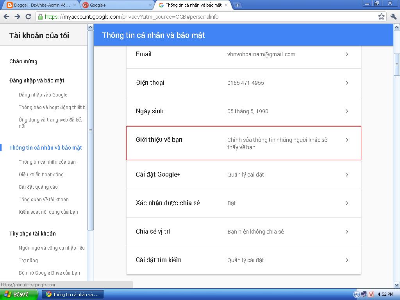This screenshot has height=300, width=400.
Task: Close the Google+ tab
Action: pyautogui.click(x=150, y=5)
